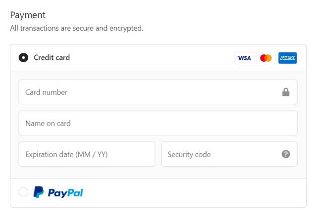Click the word encrypted in subtitle
Viewport: 317px width, 217px height.
point(126,29)
